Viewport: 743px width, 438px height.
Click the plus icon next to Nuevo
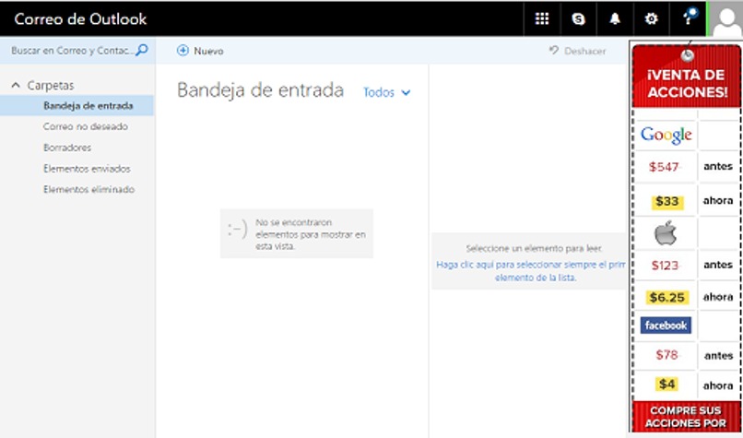183,50
